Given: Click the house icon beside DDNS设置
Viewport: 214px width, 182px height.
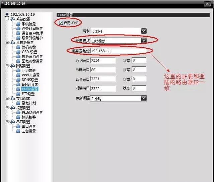Looking at the screenshot, I should click(18, 80).
